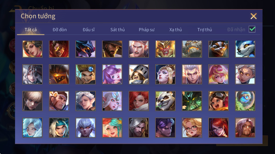275x154 pixels.
Task: Select the blonde girl with round glasses
Action: click(x=192, y=128)
